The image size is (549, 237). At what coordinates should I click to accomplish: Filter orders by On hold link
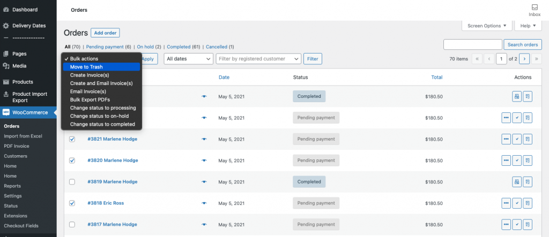point(145,47)
